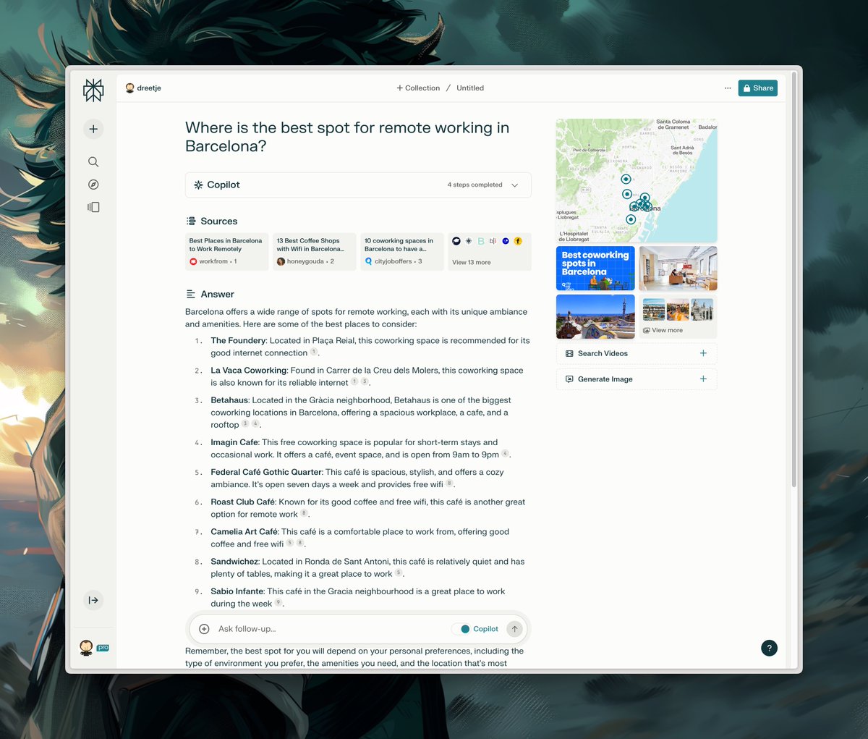The image size is (868, 739).
Task: Open the cityjoboffers source card
Action: click(x=402, y=251)
